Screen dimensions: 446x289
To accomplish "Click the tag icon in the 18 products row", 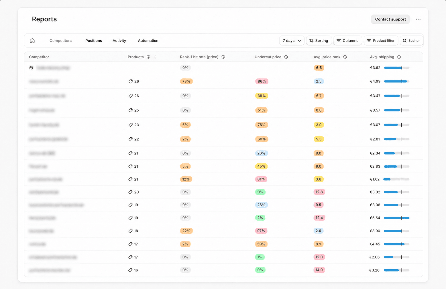I will (130, 231).
